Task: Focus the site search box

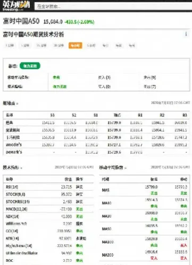Action: [113, 6]
